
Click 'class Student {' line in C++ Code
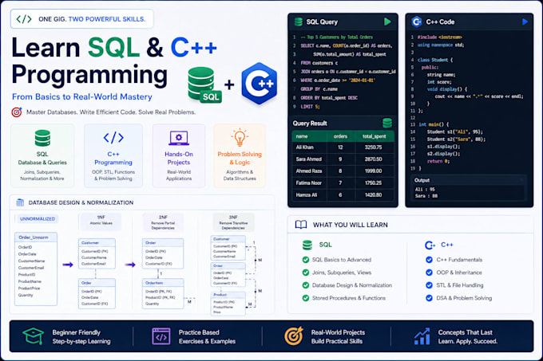click(x=435, y=60)
